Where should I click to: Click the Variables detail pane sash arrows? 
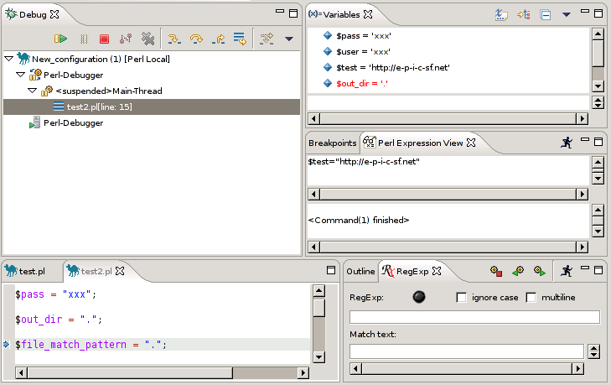tap(598, 102)
